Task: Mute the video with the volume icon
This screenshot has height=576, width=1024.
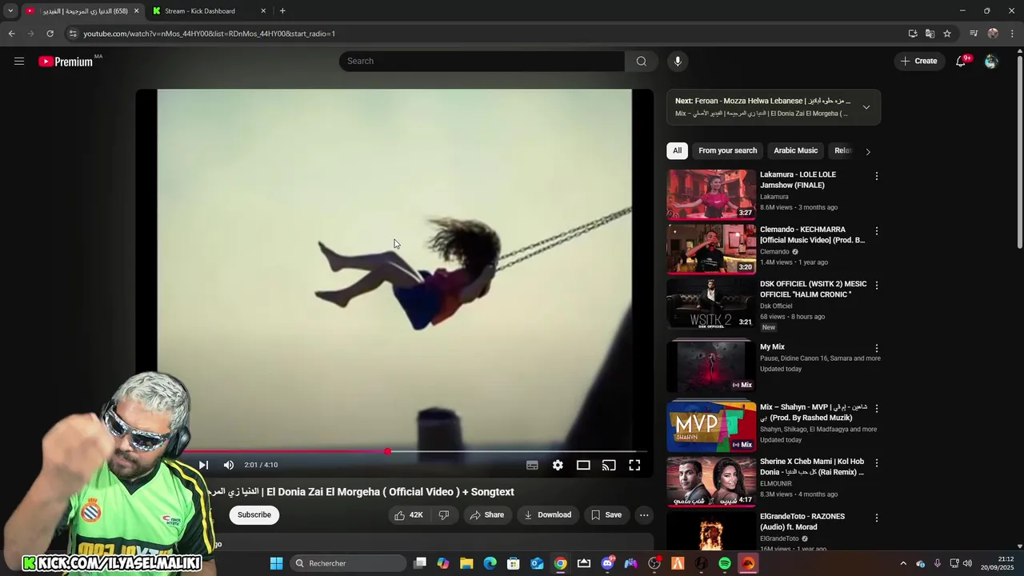Action: (x=229, y=465)
